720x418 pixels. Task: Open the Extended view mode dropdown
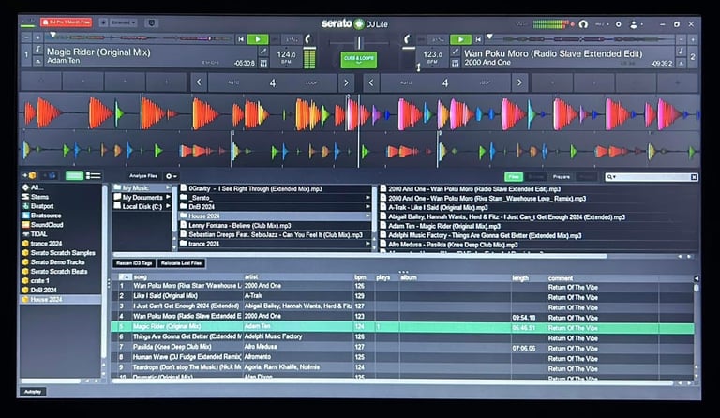tap(123, 22)
